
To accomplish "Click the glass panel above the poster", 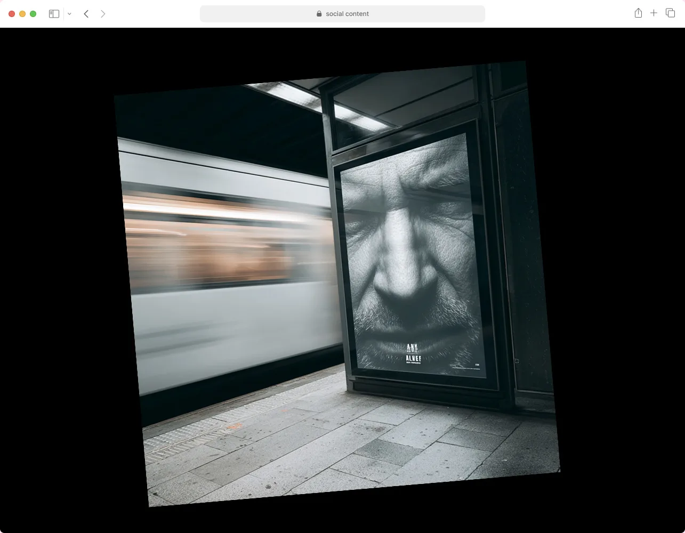I will pos(405,104).
